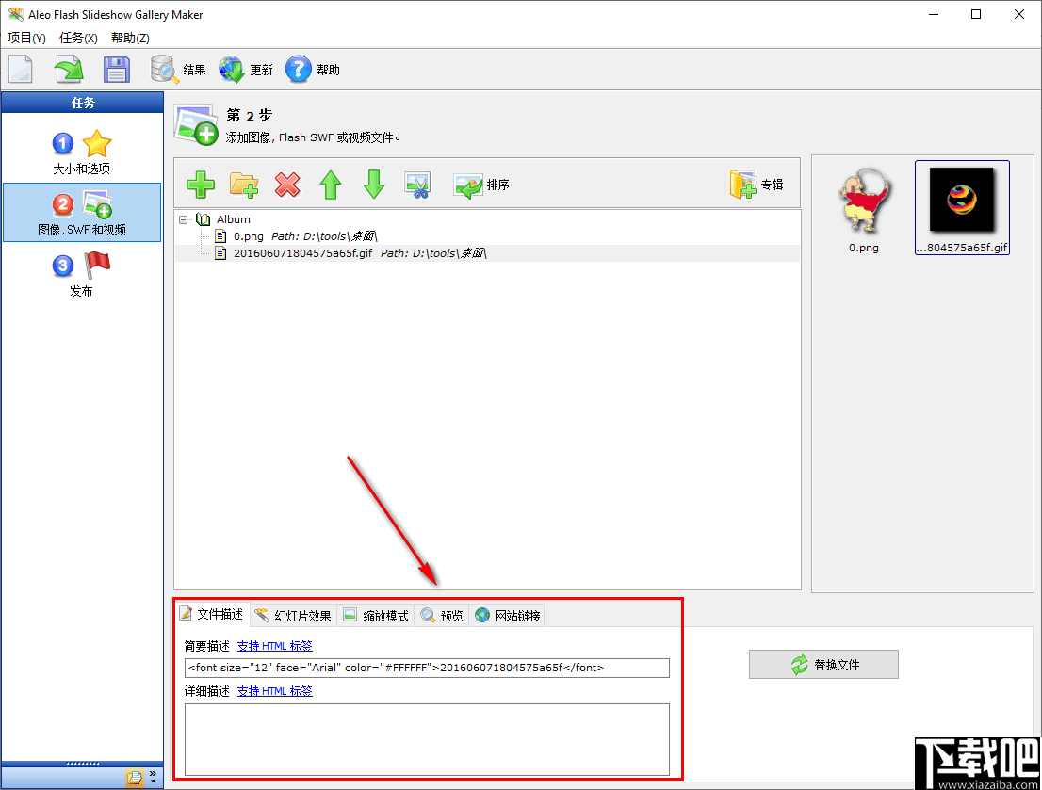
Task: Delete selected file with red X icon
Action: [x=287, y=185]
